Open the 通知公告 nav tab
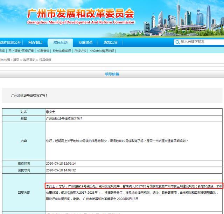The image size is (224, 214). pyautogui.click(x=111, y=42)
